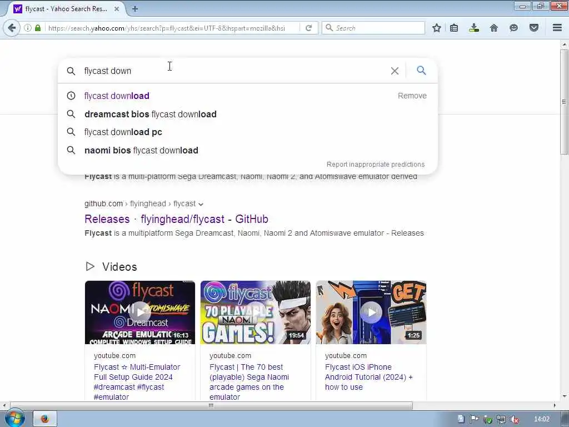Click the magnifier icon left of query
Screen dimensions: 569x427
(71, 71)
